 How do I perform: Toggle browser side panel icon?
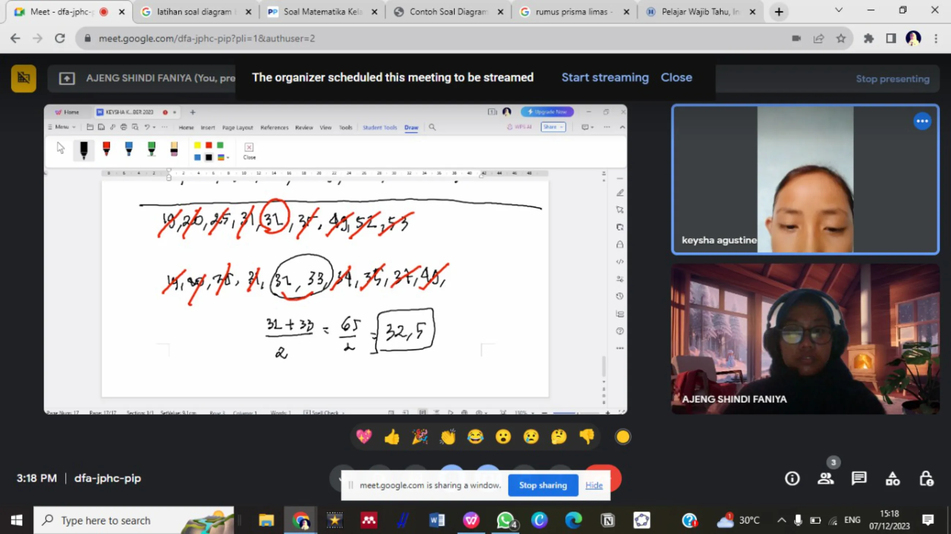tap(891, 38)
